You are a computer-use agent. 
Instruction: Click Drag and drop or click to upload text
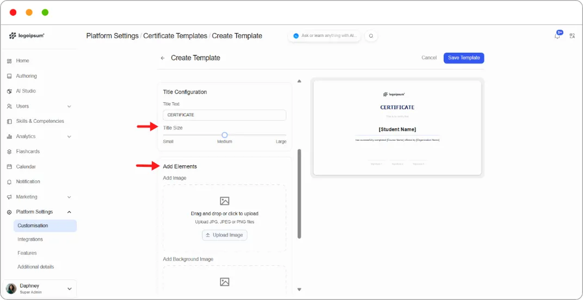pyautogui.click(x=225, y=214)
